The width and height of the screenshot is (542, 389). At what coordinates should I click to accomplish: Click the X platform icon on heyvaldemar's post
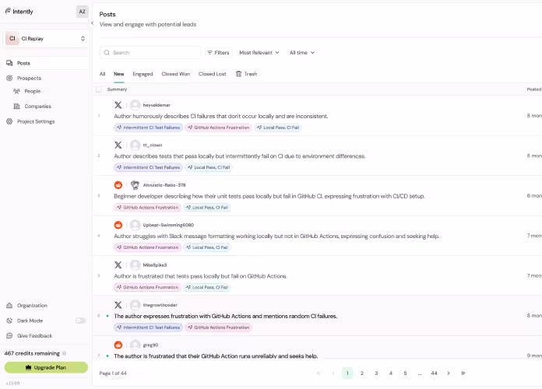(x=118, y=105)
